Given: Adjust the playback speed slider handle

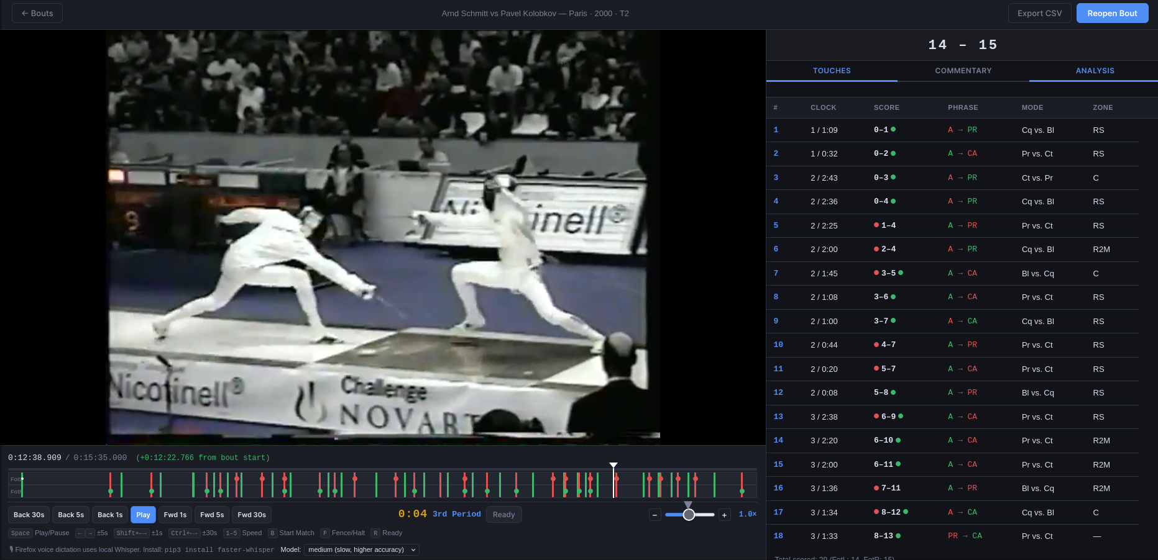Looking at the screenshot, I should [x=689, y=515].
